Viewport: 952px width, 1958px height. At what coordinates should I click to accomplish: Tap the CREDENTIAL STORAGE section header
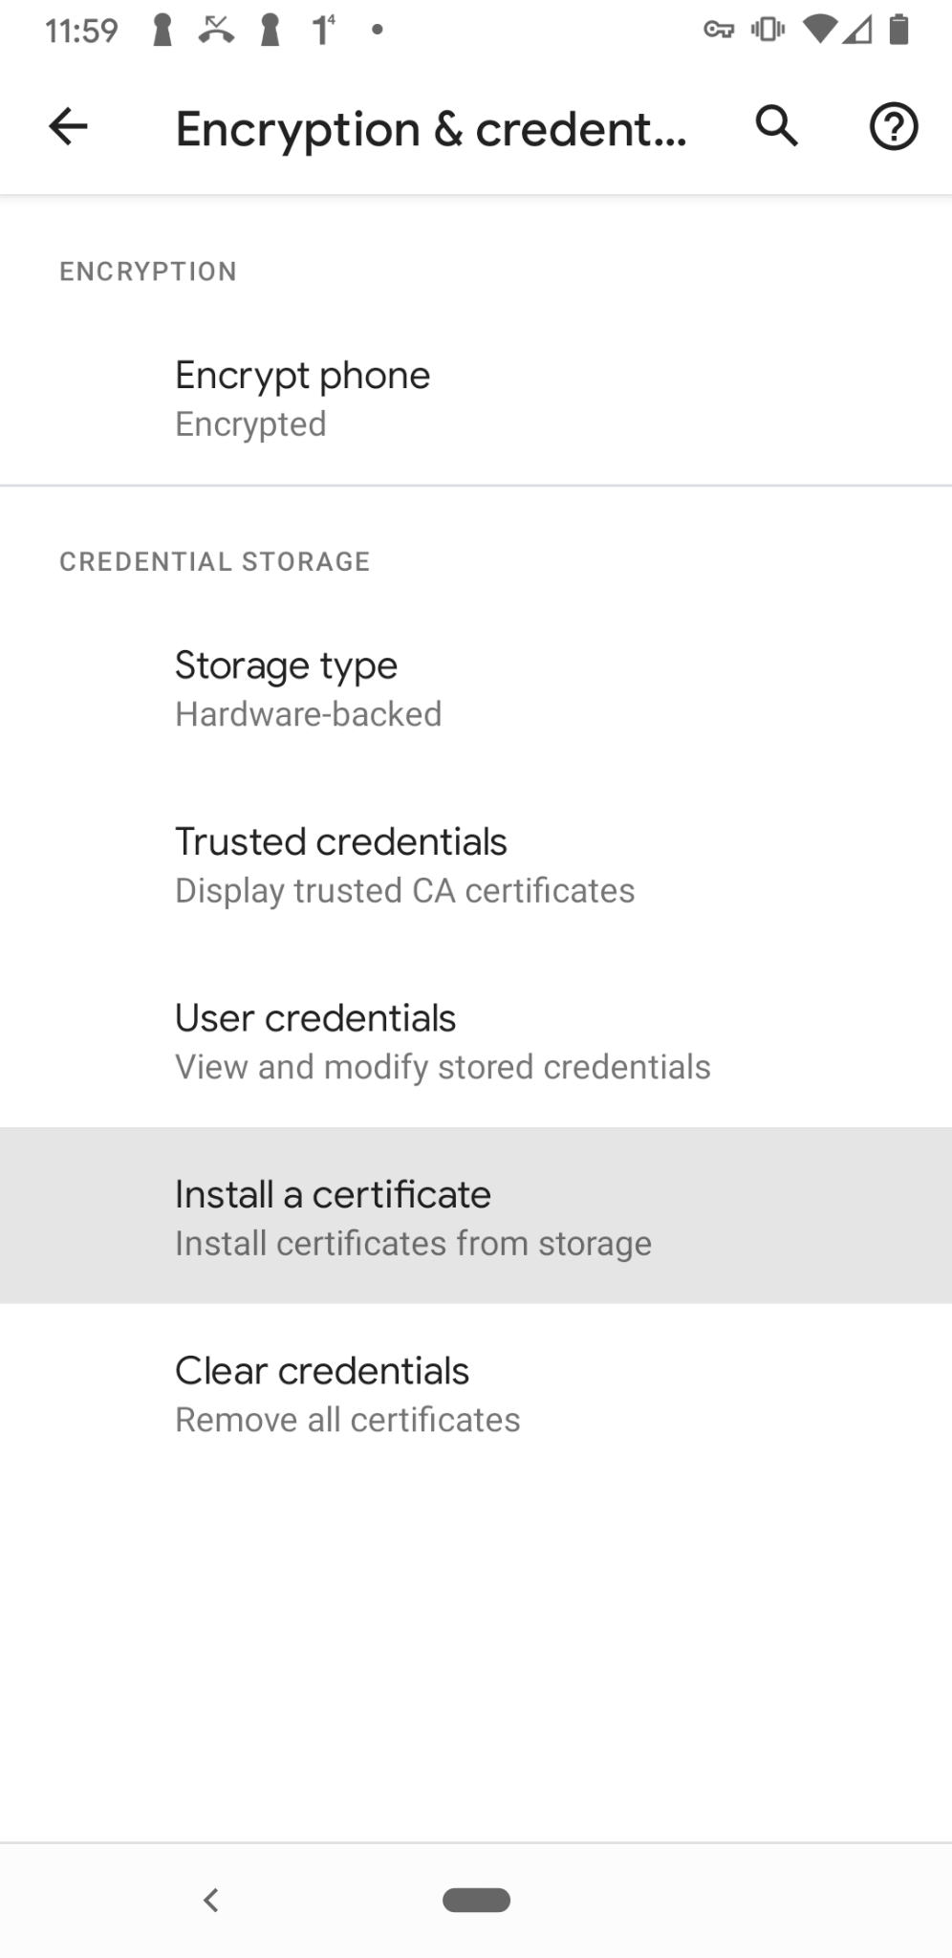(x=214, y=561)
